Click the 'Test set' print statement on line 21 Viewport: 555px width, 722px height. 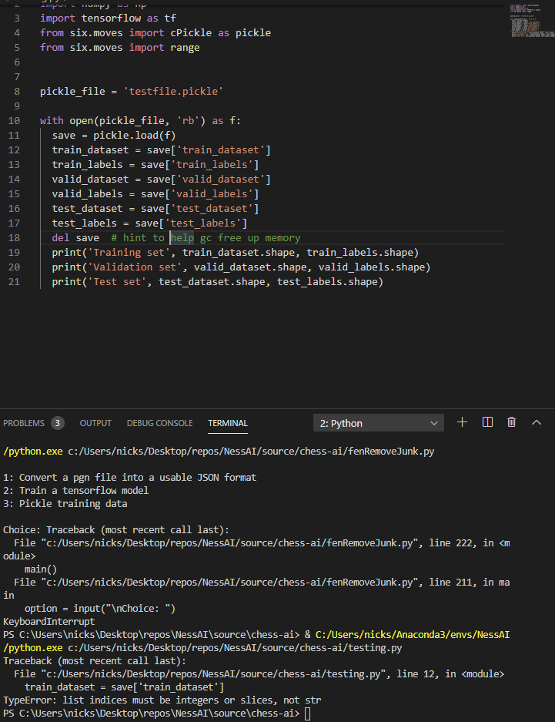(x=218, y=282)
